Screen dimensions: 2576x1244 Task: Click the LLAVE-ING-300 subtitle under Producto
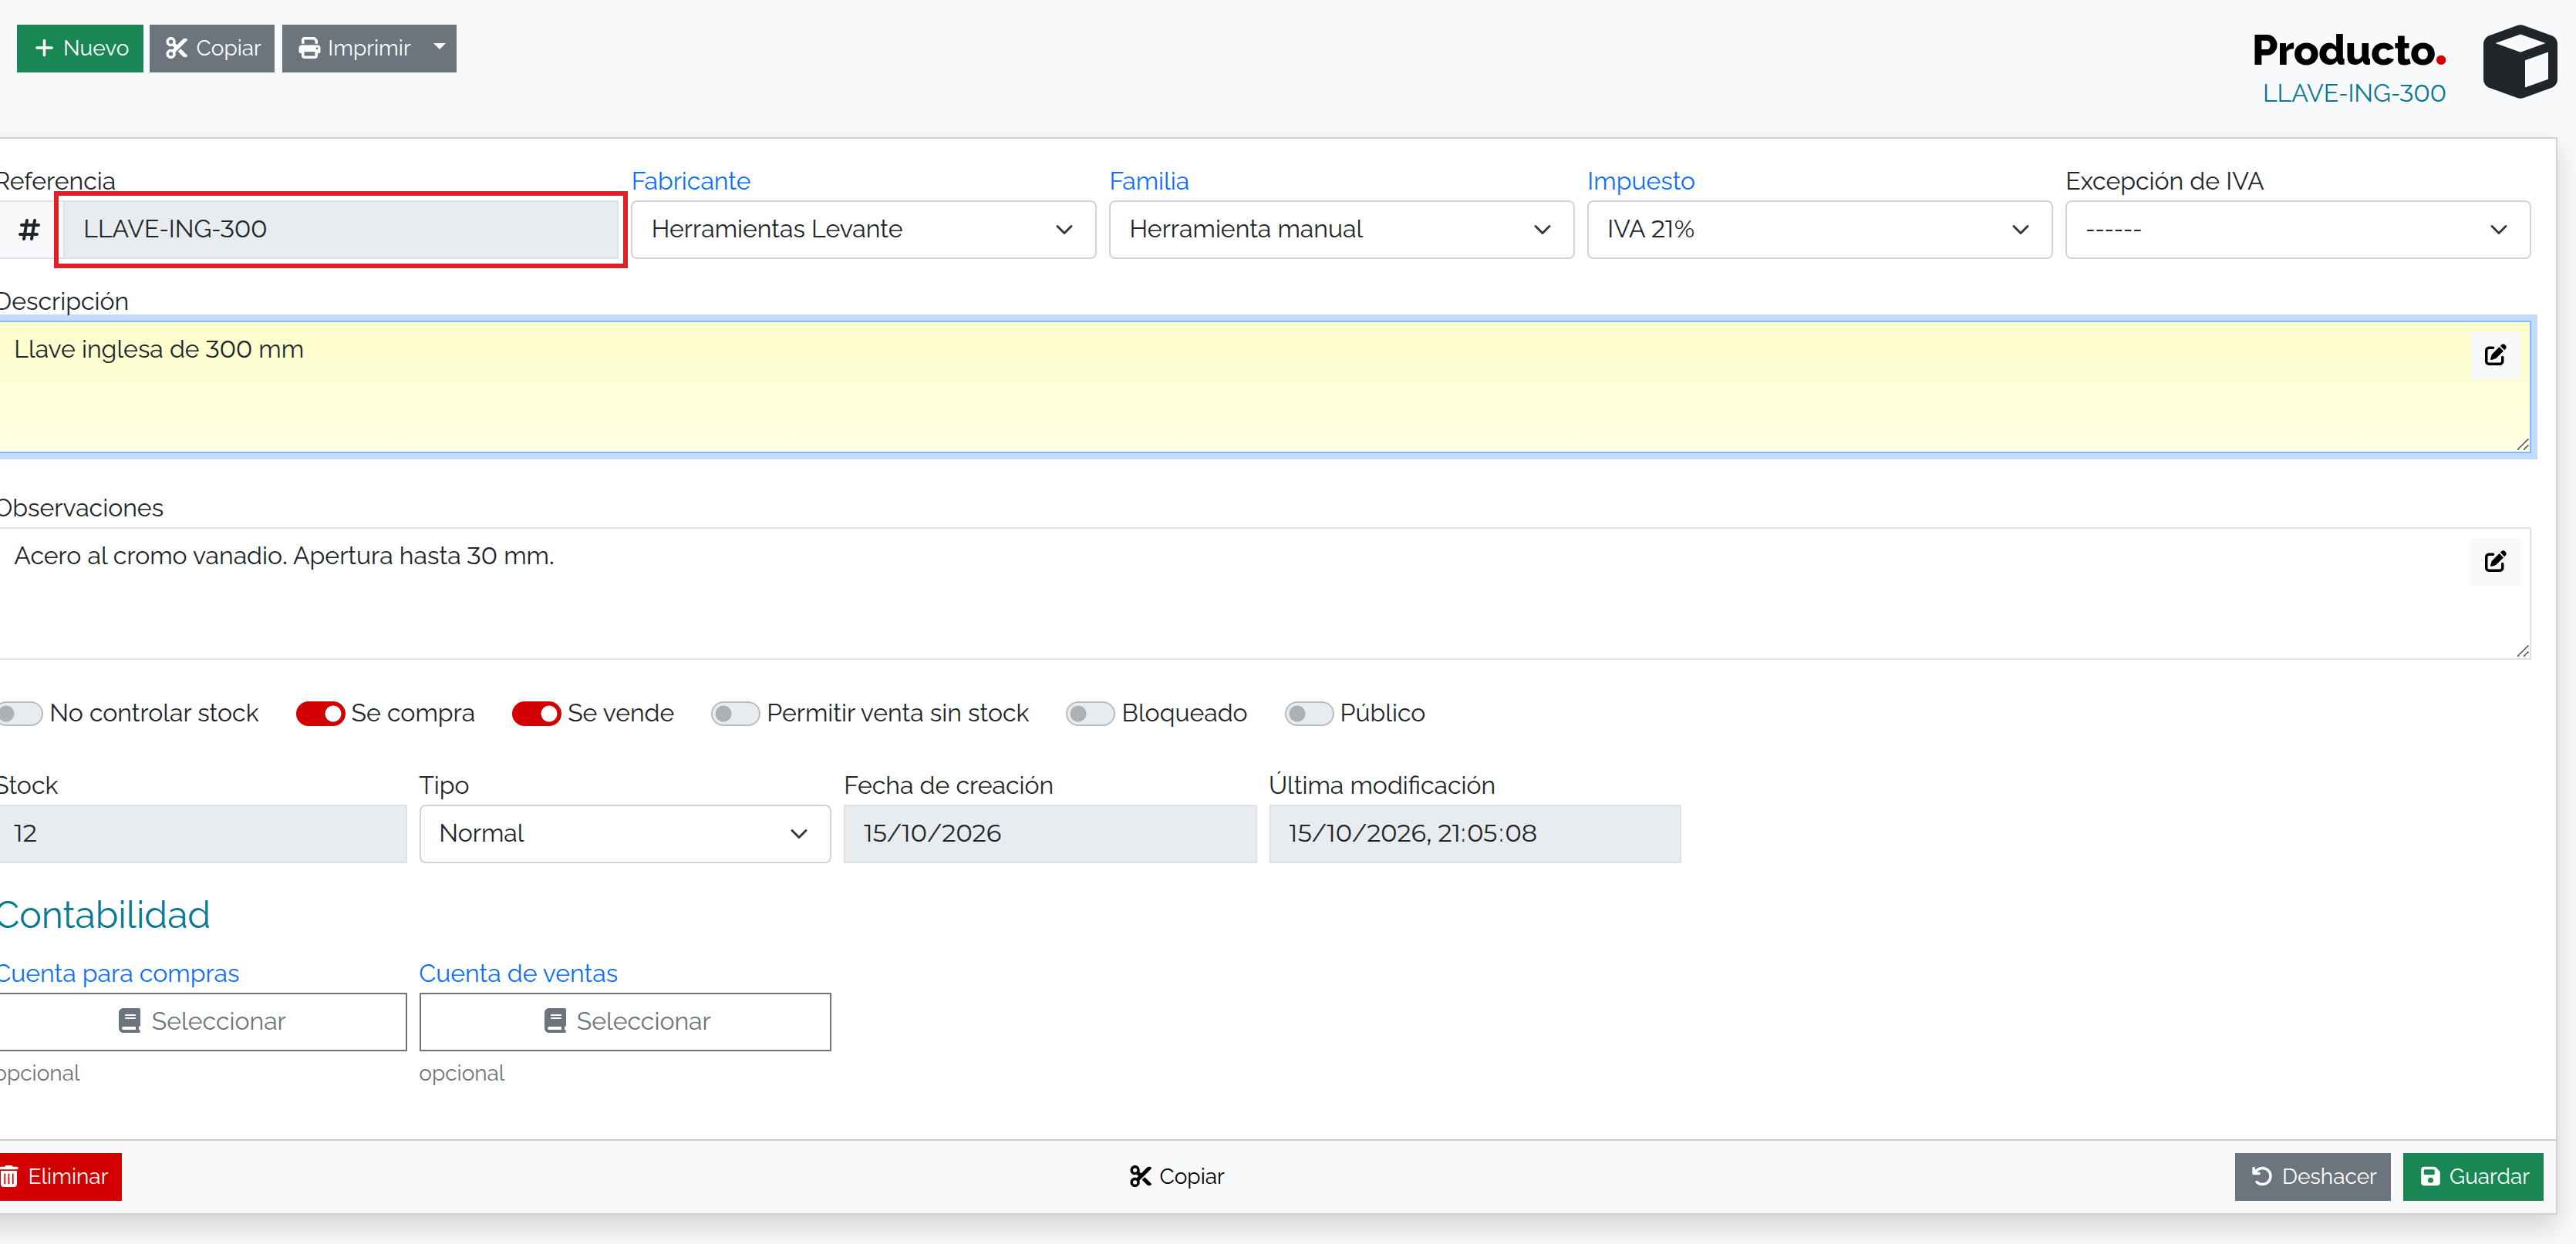[x=2354, y=93]
